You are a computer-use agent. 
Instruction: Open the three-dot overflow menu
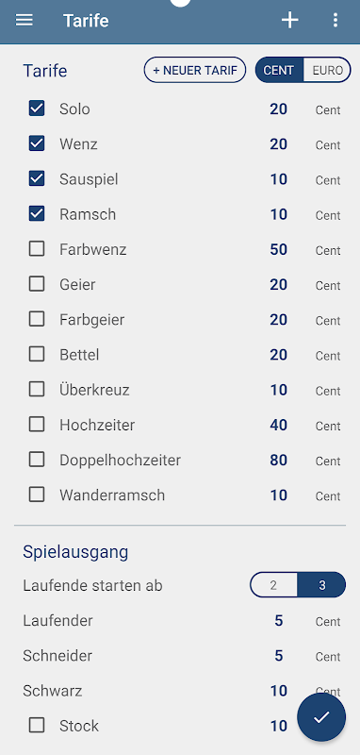(335, 20)
